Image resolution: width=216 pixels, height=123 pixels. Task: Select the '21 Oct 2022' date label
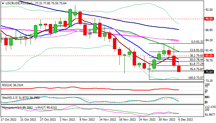(x=28, y=119)
